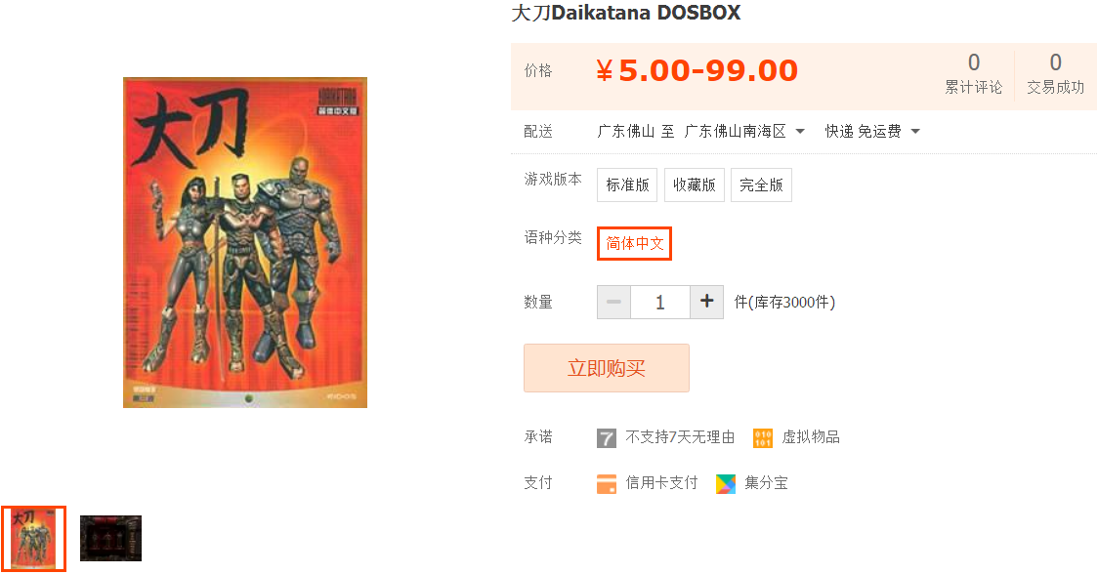Select the 收藏版 game version

point(694,184)
